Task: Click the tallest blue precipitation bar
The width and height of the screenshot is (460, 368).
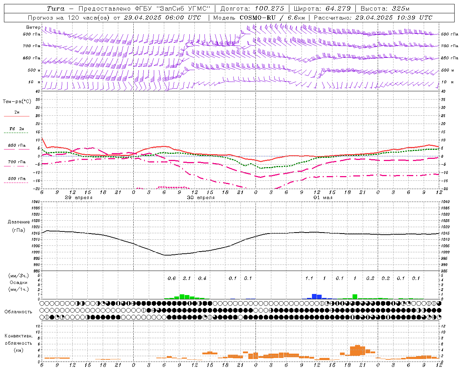Action: click(314, 296)
